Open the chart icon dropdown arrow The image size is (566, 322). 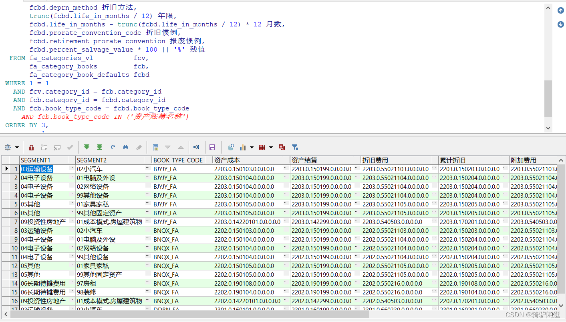[x=251, y=147]
